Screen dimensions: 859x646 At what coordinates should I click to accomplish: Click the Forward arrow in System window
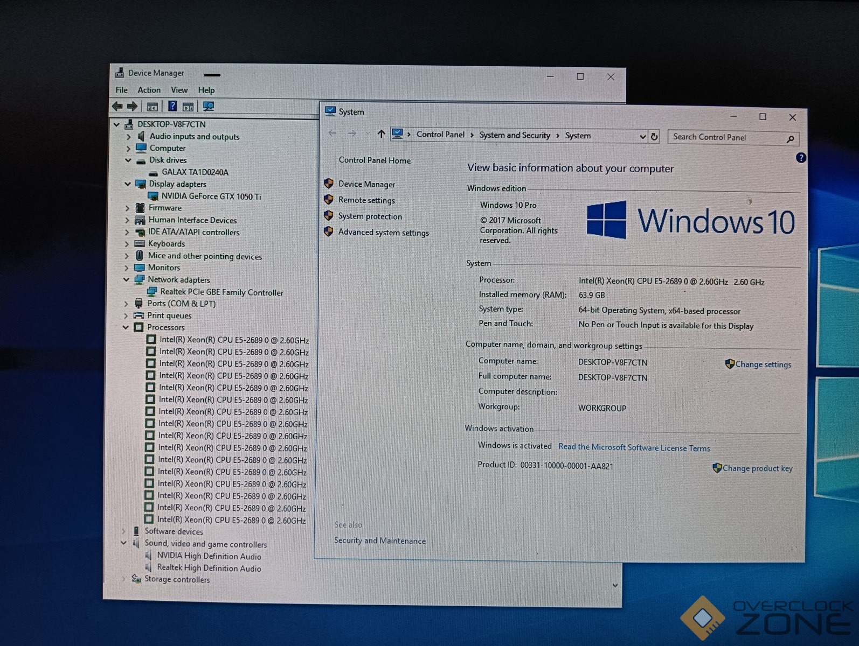pyautogui.click(x=352, y=133)
